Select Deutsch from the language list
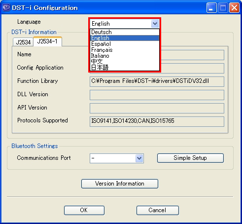The height and width of the screenshot is (224, 242). [x=125, y=32]
